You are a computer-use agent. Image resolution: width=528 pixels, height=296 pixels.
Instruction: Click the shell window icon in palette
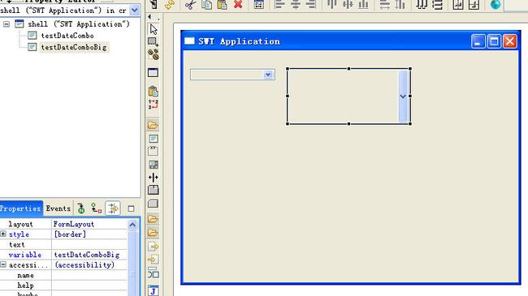[154, 72]
